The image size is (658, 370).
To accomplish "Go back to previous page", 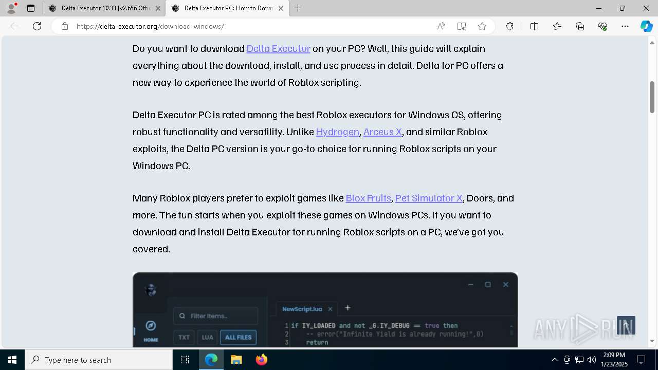I will (x=14, y=26).
